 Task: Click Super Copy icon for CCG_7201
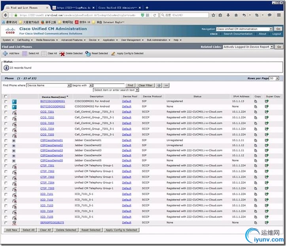click(267, 112)
